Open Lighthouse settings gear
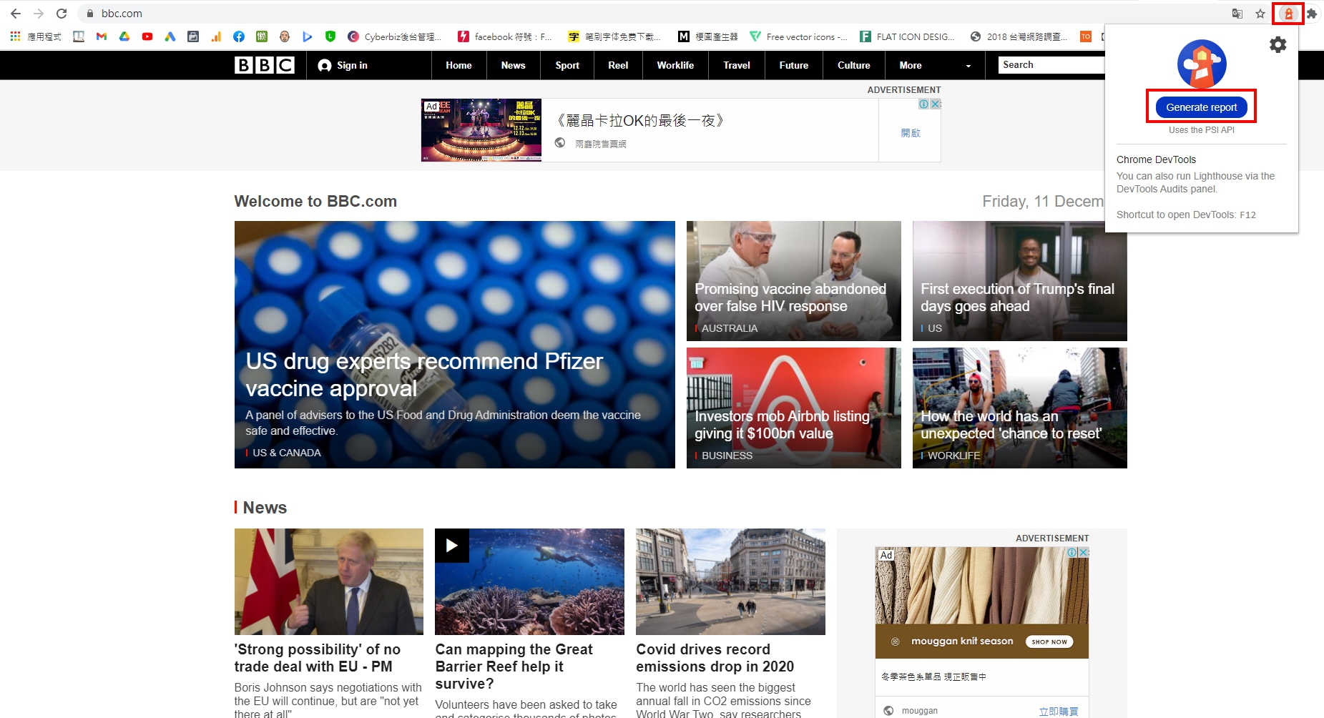This screenshot has height=718, width=1324. [1278, 45]
